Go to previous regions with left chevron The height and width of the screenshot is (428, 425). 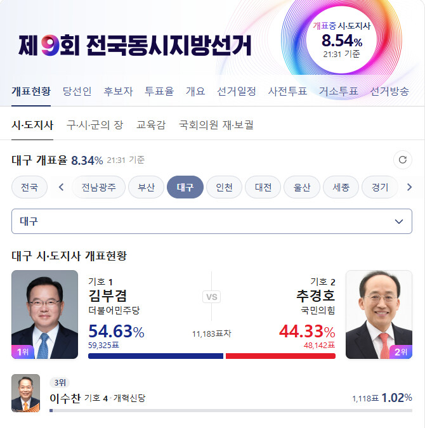click(x=61, y=187)
